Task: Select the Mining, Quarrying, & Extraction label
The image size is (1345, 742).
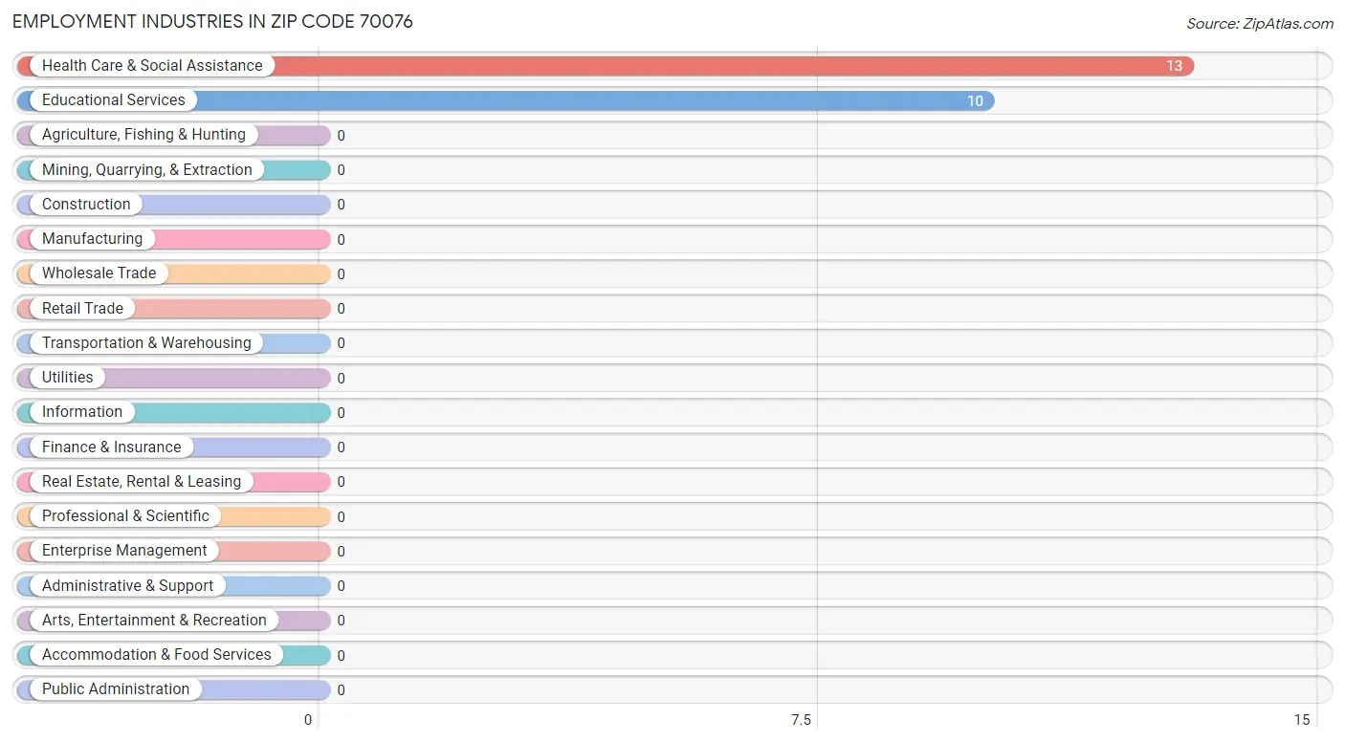Action: tap(147, 169)
